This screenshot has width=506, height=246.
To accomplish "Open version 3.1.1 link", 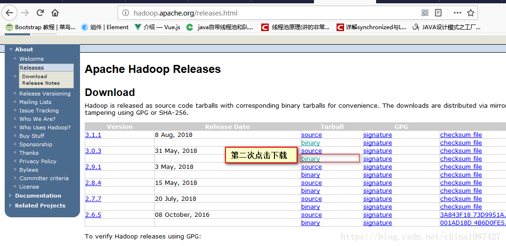I will point(93,135).
